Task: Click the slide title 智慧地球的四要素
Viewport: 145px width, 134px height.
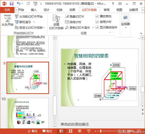Action: (x=91, y=56)
